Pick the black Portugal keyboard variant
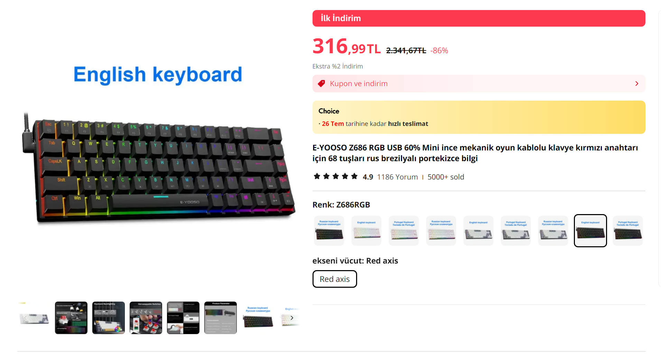Image resolution: width=661 pixels, height=359 pixels. 627,230
